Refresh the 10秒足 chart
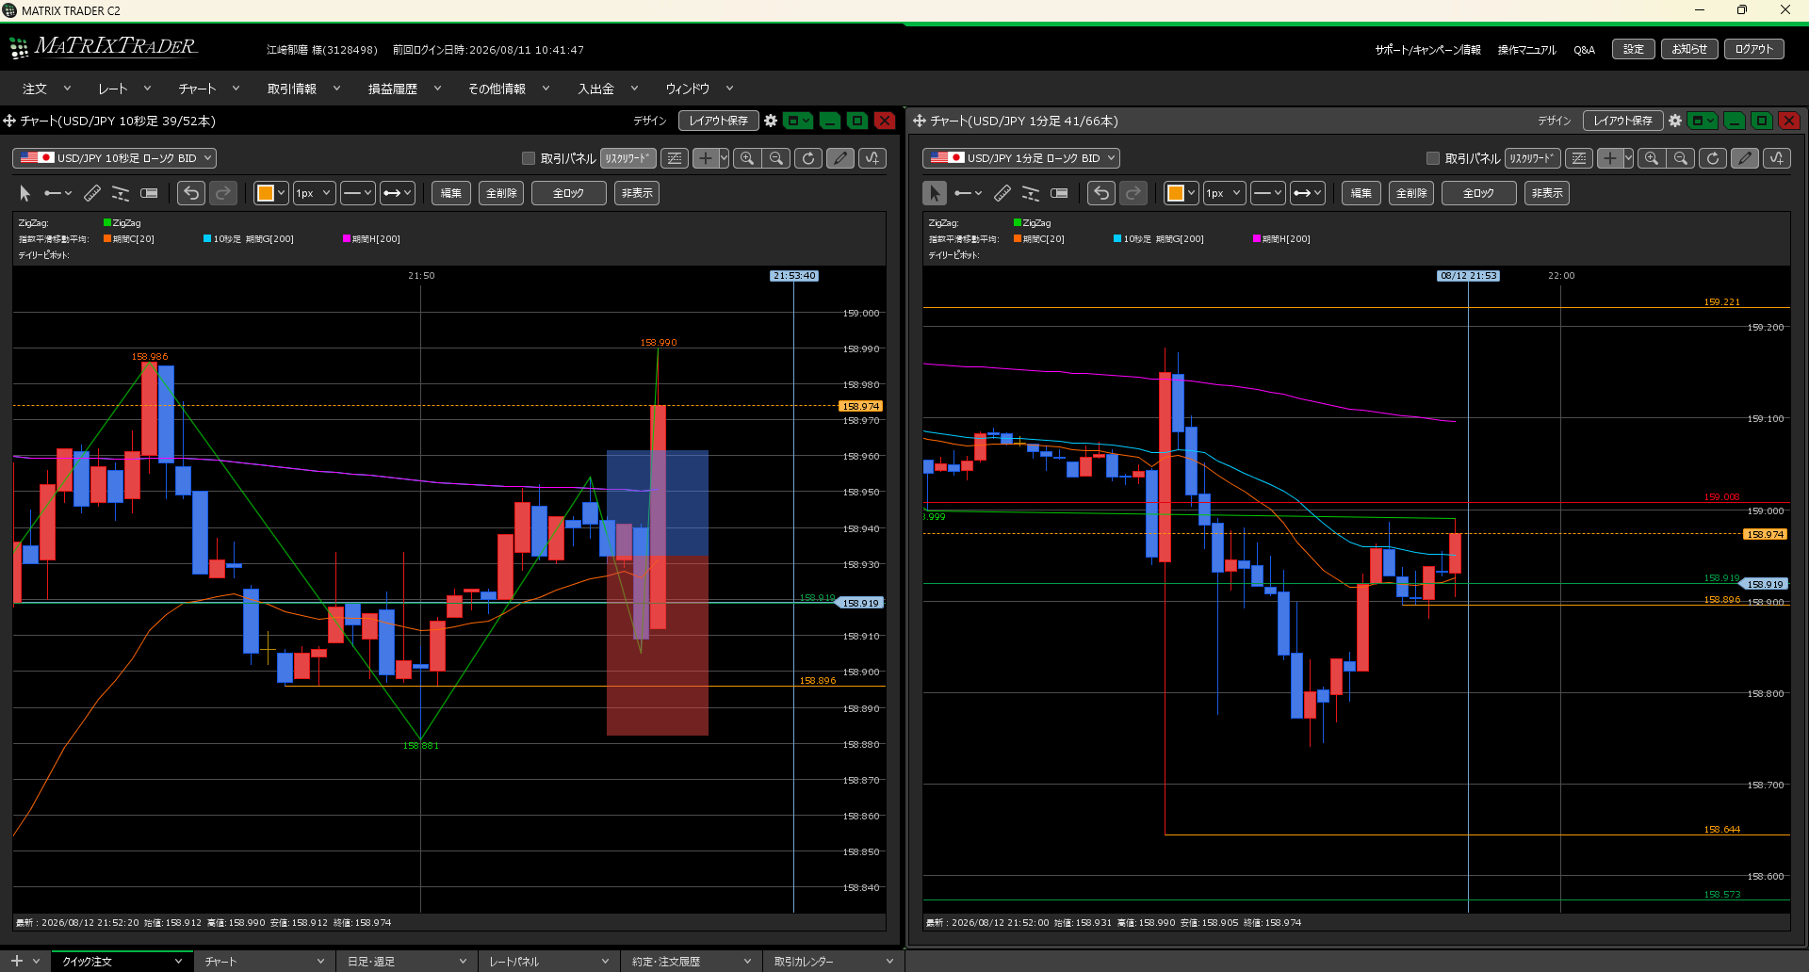Screen dimensions: 1809x972 808,158
